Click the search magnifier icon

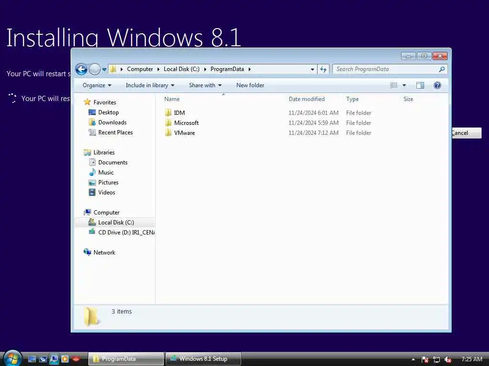pyautogui.click(x=442, y=69)
